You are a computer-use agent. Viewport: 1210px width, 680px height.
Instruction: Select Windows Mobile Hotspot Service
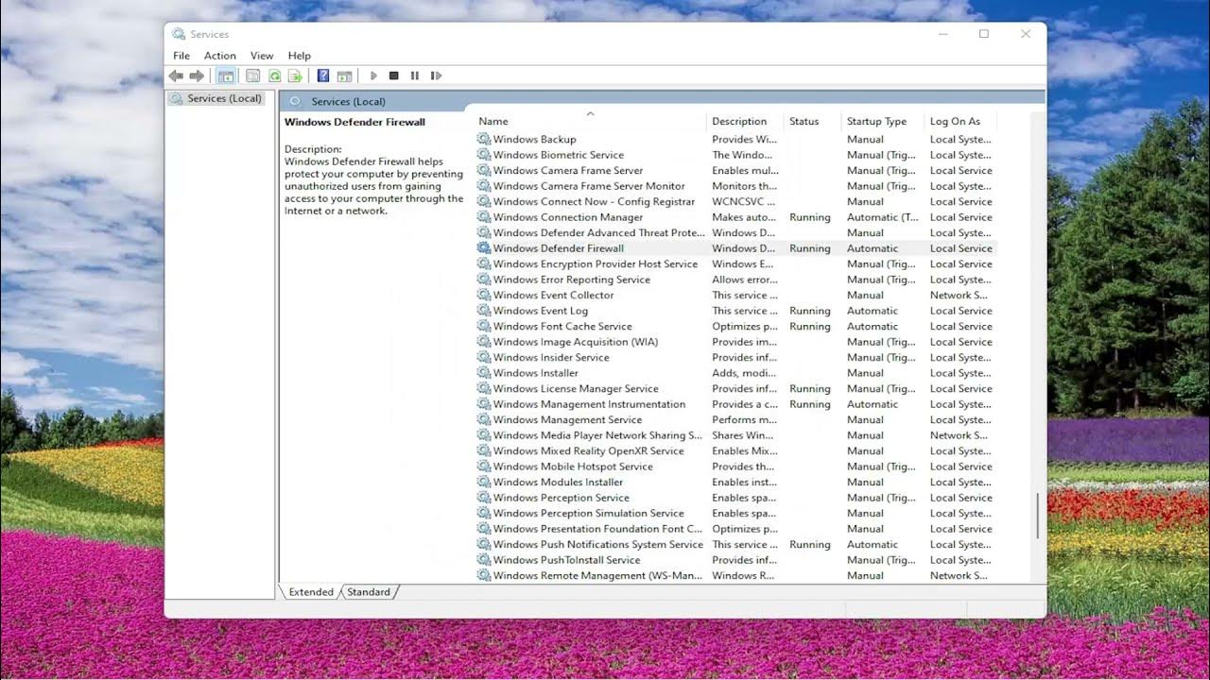click(735, 467)
